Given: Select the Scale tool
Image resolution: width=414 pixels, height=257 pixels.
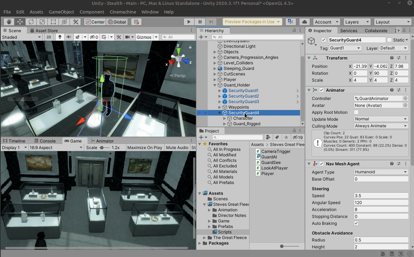Looking at the screenshot, I should (x=42, y=22).
